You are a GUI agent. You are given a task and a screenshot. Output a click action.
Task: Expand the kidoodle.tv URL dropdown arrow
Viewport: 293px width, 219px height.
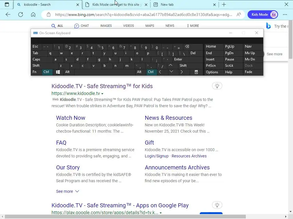(102, 94)
